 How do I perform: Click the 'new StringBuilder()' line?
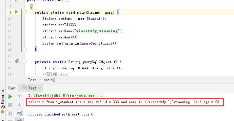coord(82,68)
